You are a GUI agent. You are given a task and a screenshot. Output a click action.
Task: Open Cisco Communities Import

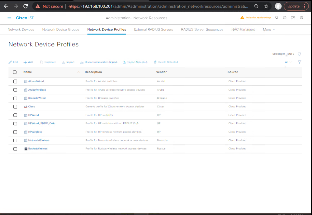pyautogui.click(x=99, y=62)
